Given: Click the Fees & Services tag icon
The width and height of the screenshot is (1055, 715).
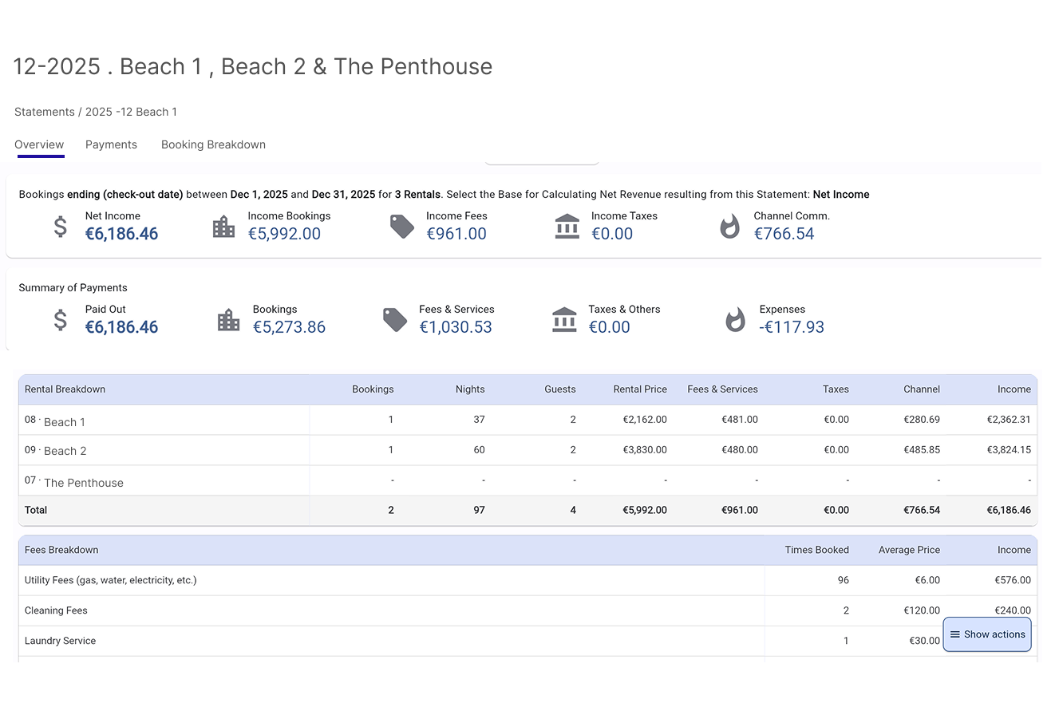Looking at the screenshot, I should pos(395,320).
